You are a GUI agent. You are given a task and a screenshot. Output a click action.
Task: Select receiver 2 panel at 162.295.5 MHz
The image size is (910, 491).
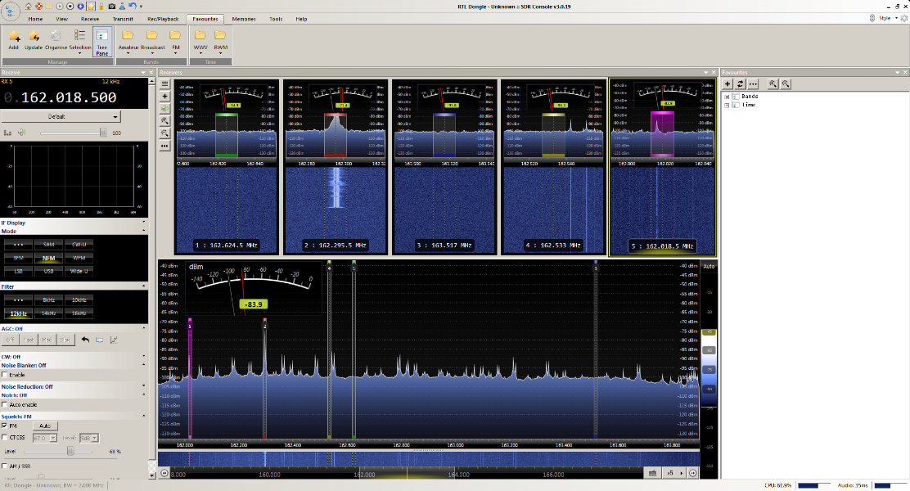pyautogui.click(x=336, y=167)
